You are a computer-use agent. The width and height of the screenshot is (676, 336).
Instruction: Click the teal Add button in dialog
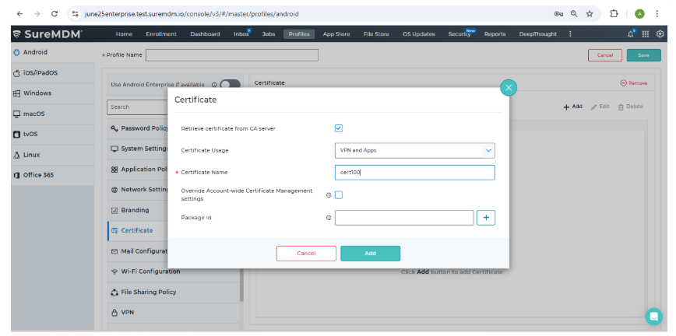click(370, 253)
